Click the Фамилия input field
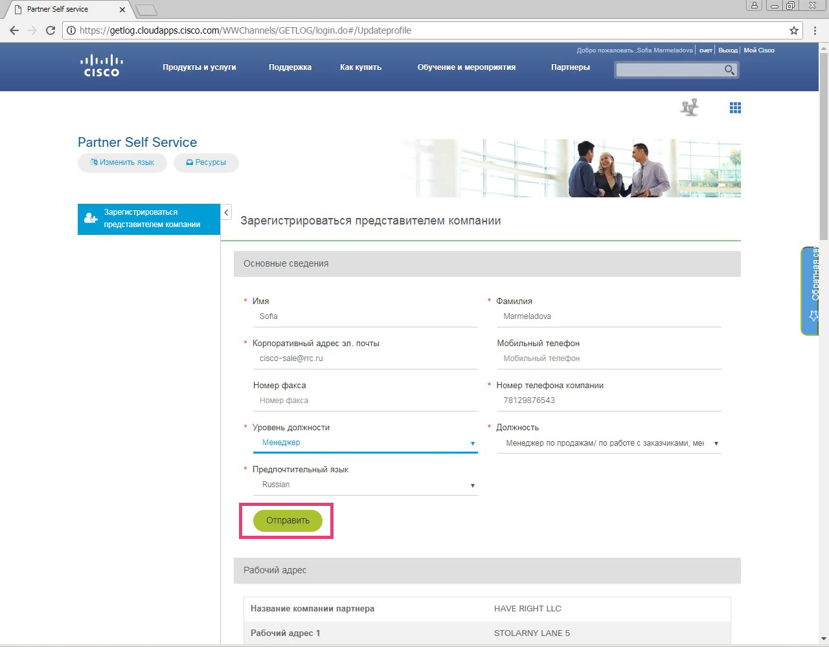Screen dimensions: 829x647 609,317
